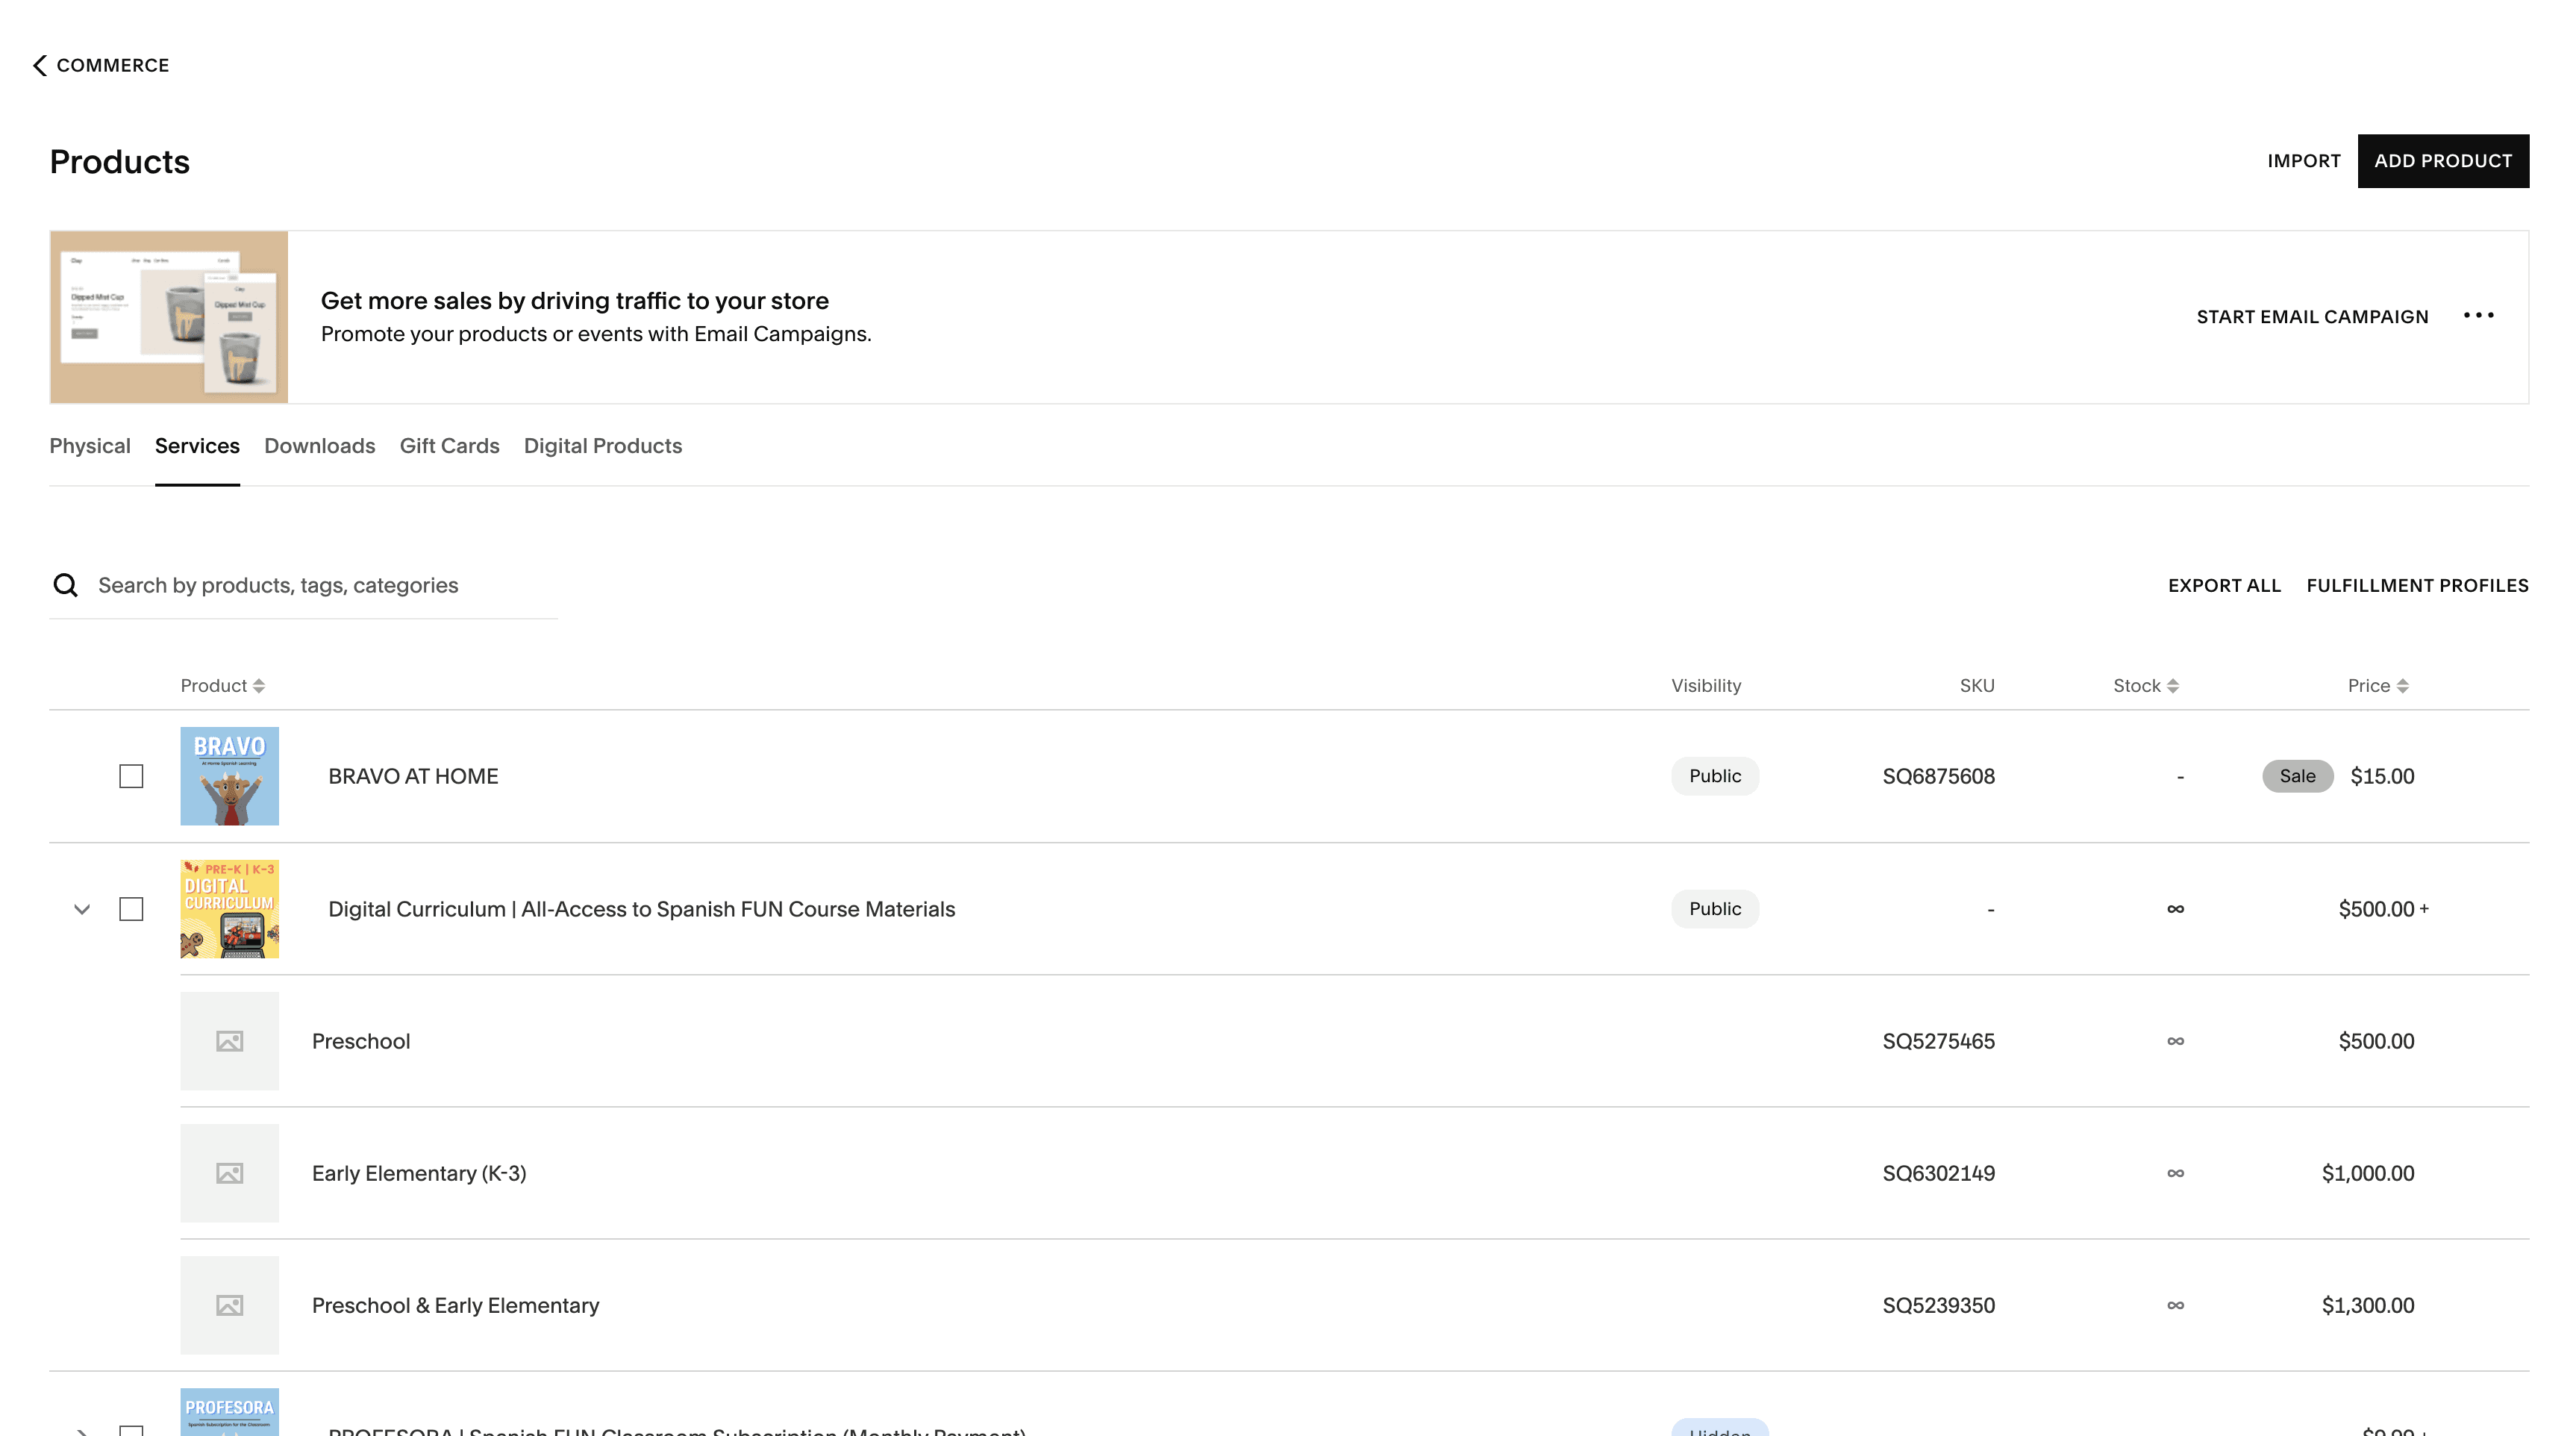2576x1436 pixels.
Task: Click the Sale badge on BRAVO AT HOME
Action: (2297, 776)
